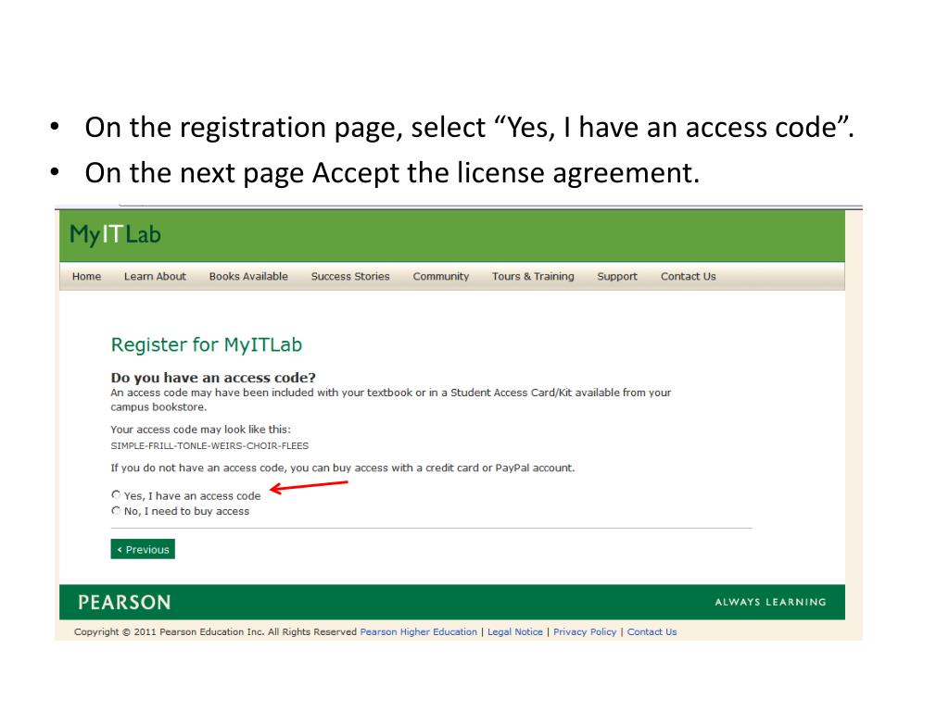The width and height of the screenshot is (949, 711).
Task: Open the Legal Notice footer link
Action: coord(515,631)
